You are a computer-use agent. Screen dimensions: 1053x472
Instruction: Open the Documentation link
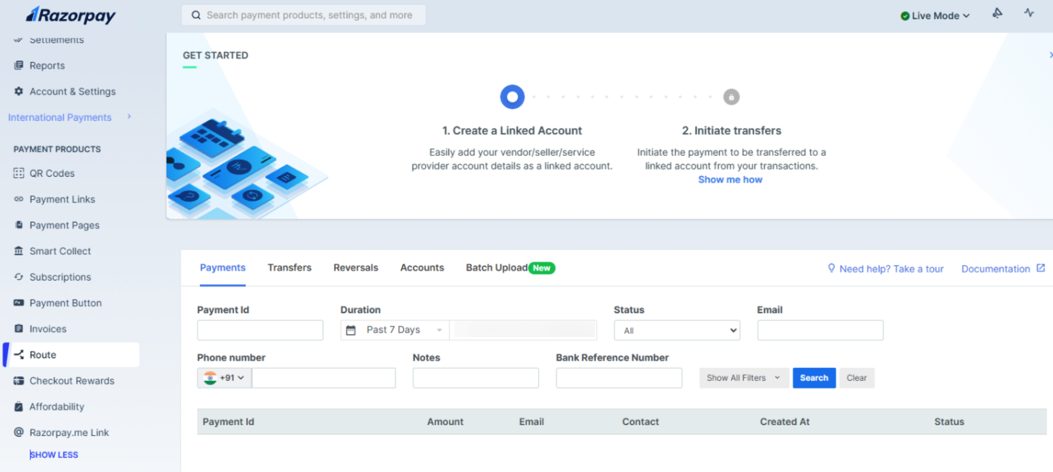996,269
